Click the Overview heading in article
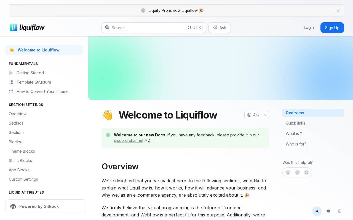Viewport: 353px width, 220px height. click(120, 167)
